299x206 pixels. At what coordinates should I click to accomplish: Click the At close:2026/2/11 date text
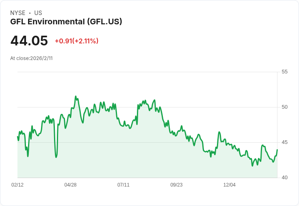(31, 58)
